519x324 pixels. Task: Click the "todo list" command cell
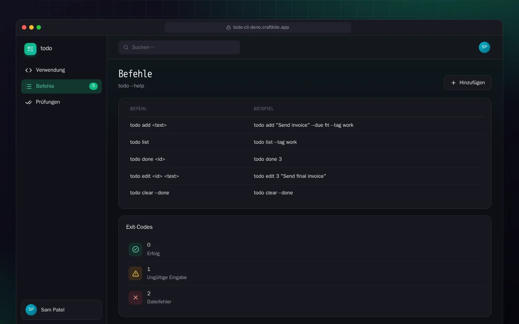click(139, 142)
